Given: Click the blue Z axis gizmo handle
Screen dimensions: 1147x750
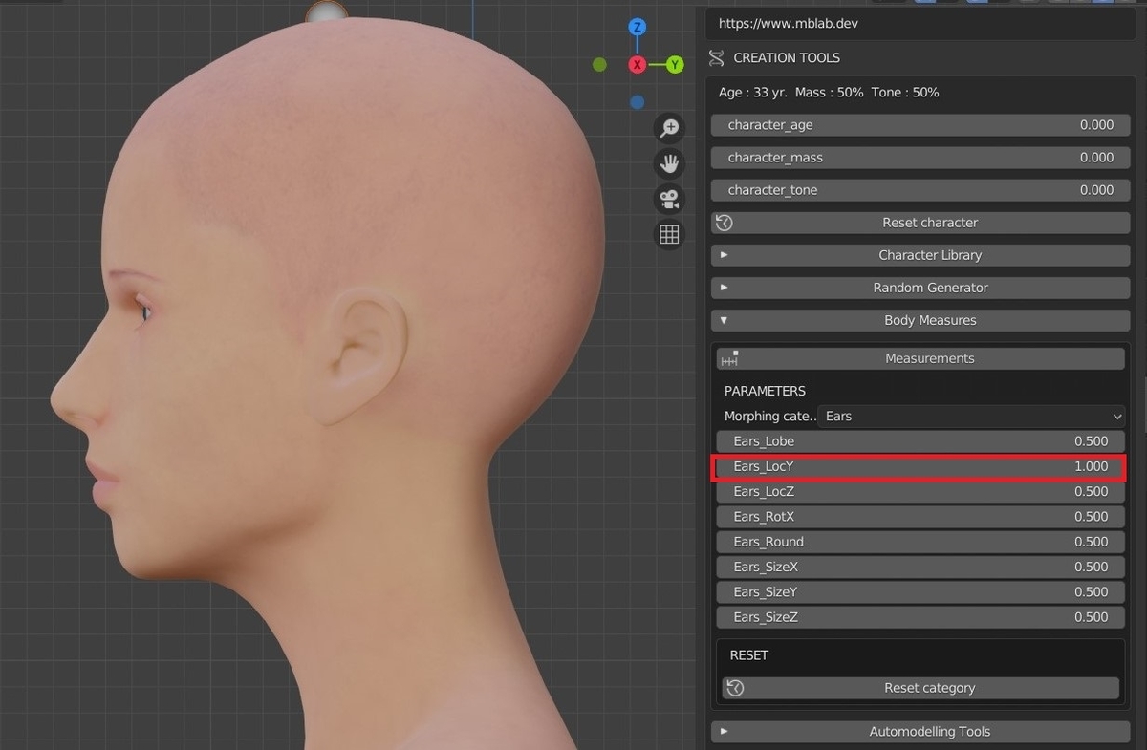Looking at the screenshot, I should [638, 27].
